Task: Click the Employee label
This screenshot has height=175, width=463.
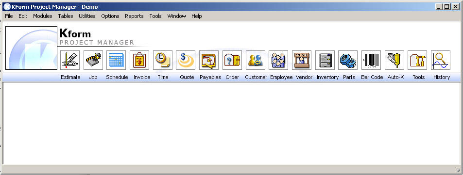Action: click(x=281, y=77)
